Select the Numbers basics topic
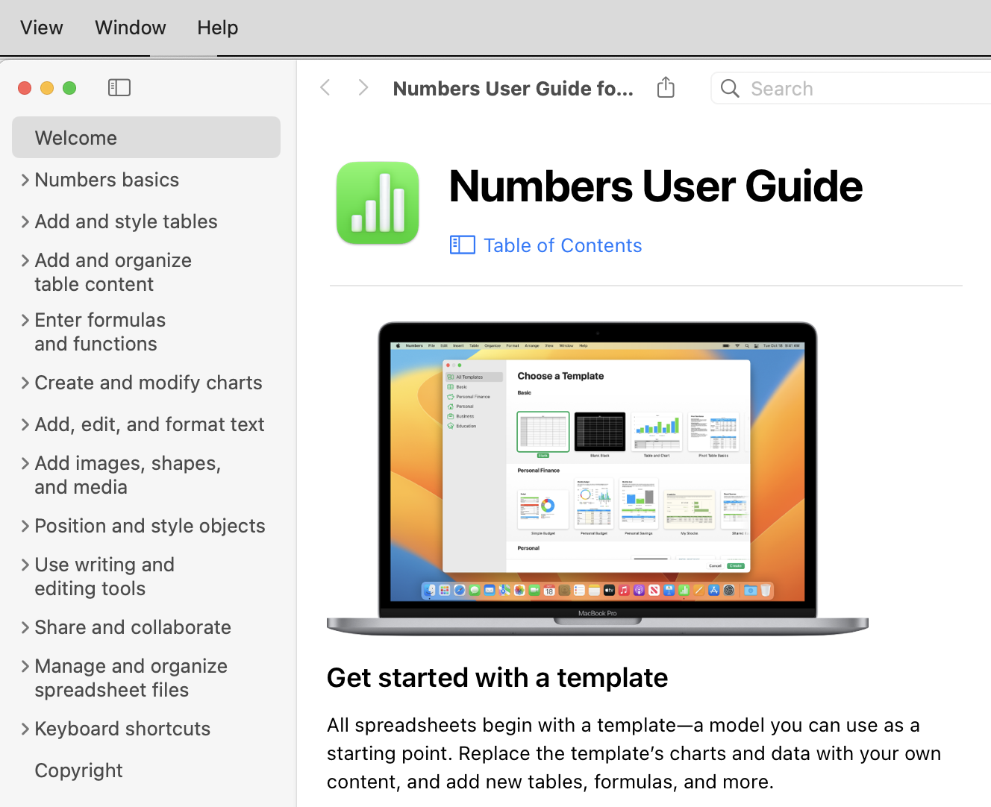 point(107,180)
